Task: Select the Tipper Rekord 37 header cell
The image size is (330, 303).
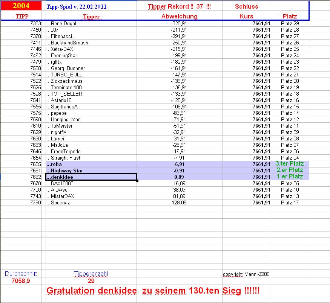Action: [179, 6]
